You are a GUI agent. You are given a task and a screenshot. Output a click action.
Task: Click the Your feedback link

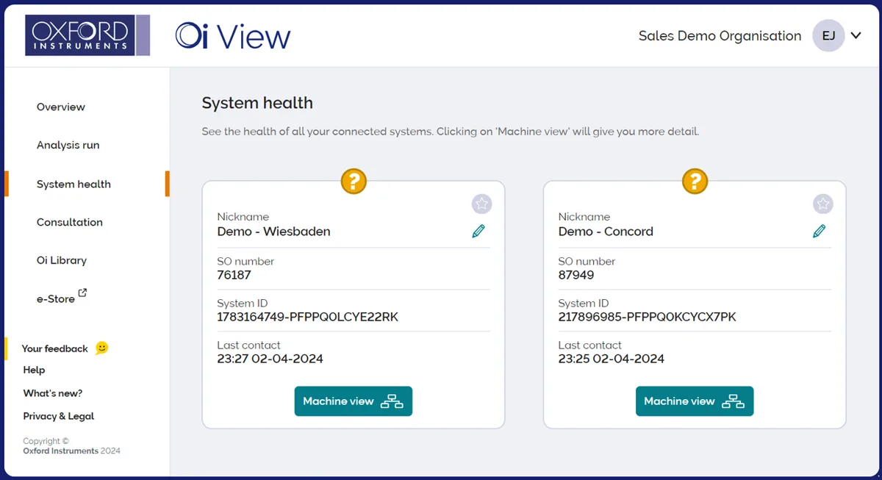click(55, 348)
